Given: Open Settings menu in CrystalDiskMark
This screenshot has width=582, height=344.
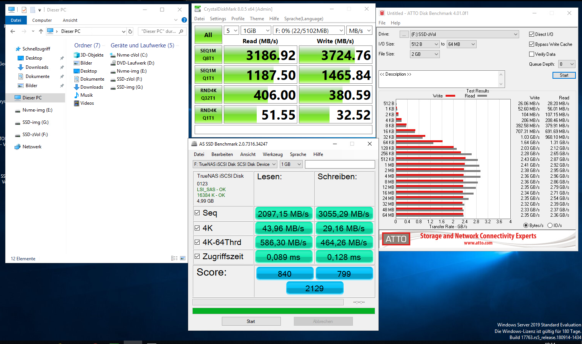Looking at the screenshot, I should click(x=218, y=19).
